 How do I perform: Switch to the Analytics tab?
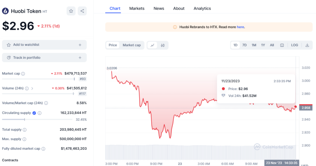point(202,8)
